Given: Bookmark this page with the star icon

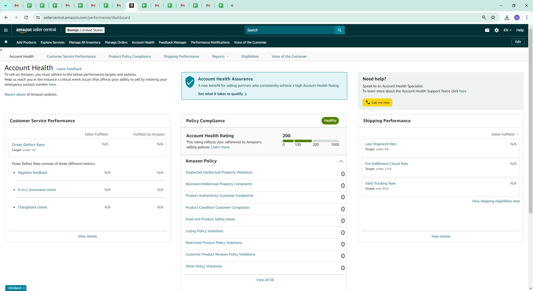Looking at the screenshot, I should [x=493, y=17].
